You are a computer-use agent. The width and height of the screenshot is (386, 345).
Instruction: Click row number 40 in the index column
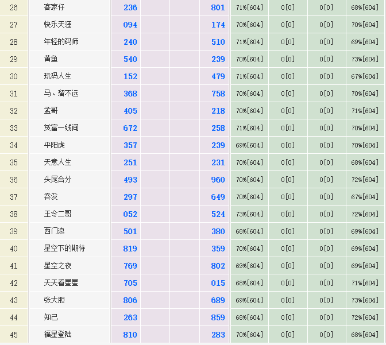tap(14, 249)
